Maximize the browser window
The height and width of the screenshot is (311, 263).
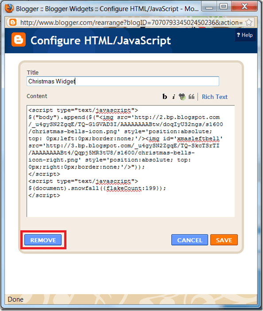pyautogui.click(x=224, y=7)
